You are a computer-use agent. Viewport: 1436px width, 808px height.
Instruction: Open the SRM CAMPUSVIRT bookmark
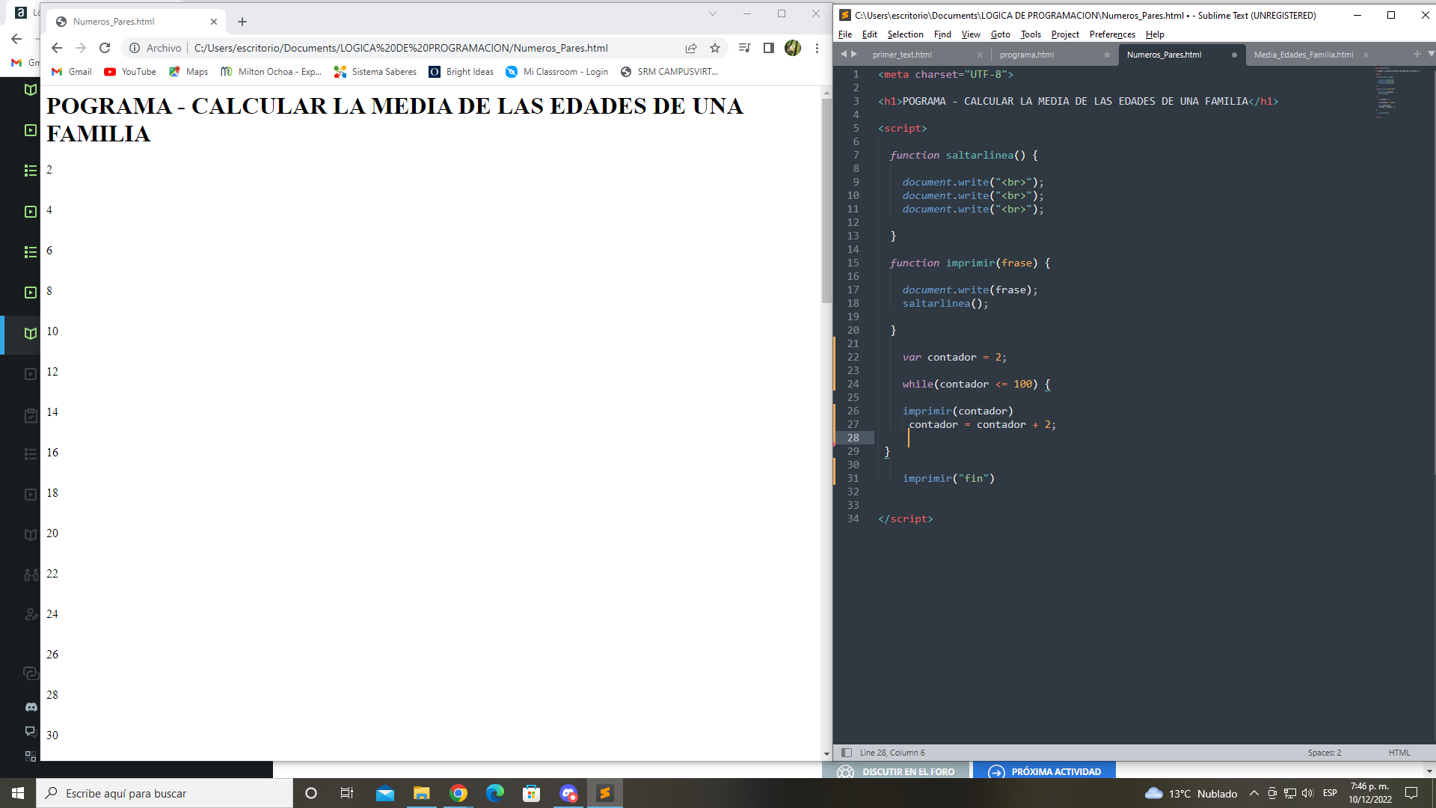[669, 72]
